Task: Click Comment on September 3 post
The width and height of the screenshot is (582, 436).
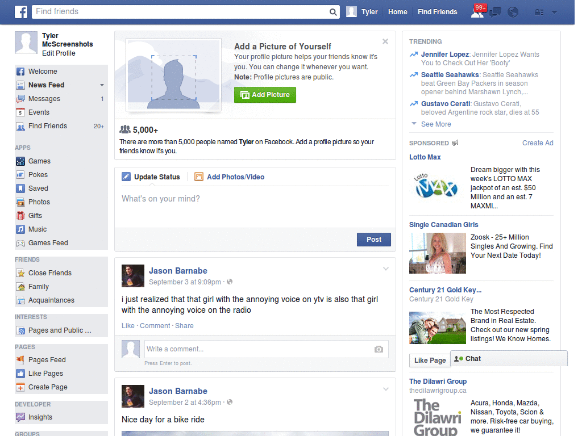Action: (x=155, y=326)
